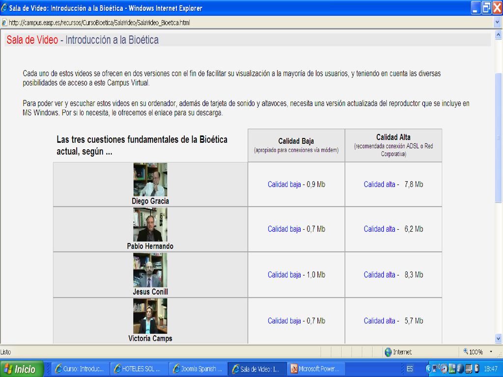
Task: Click Diego Gracia's video thumbnail
Action: 150,180
